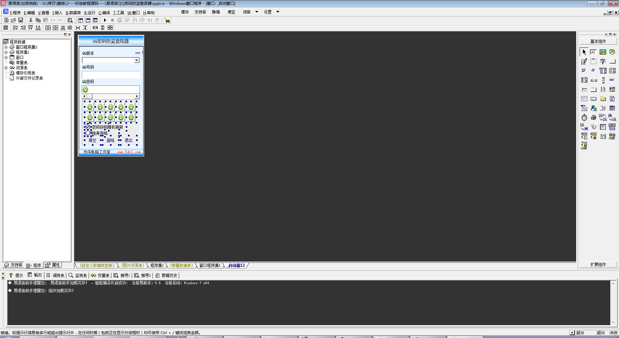Click the 登陆 button in form
This screenshot has width=619, height=338.
click(110, 140)
